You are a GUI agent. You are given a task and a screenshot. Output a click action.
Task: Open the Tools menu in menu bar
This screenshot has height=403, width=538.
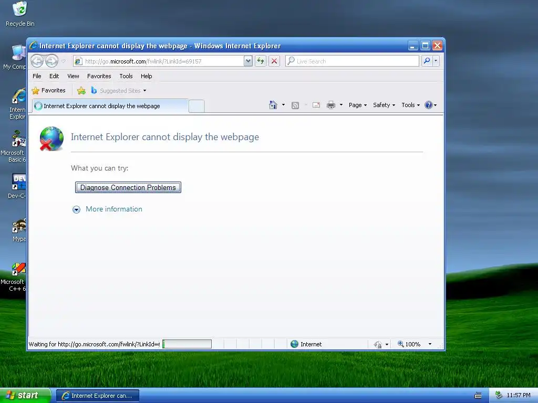pos(126,76)
